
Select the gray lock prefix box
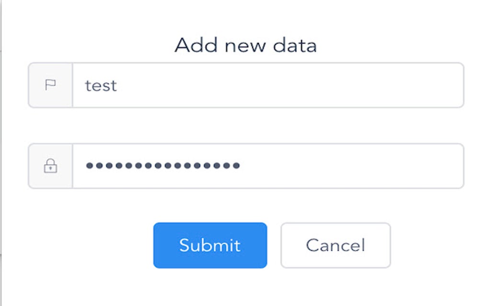51,166
